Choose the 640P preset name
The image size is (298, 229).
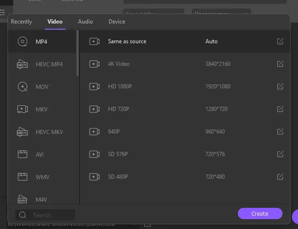click(114, 131)
